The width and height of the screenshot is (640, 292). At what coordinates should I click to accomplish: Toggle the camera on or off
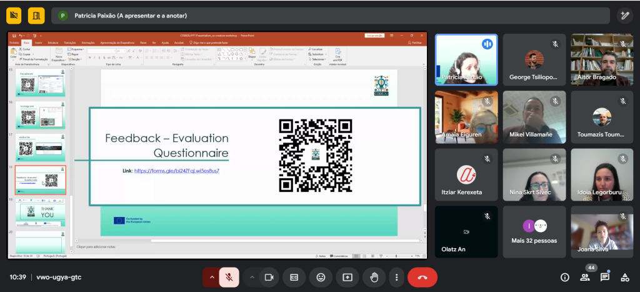point(269,277)
